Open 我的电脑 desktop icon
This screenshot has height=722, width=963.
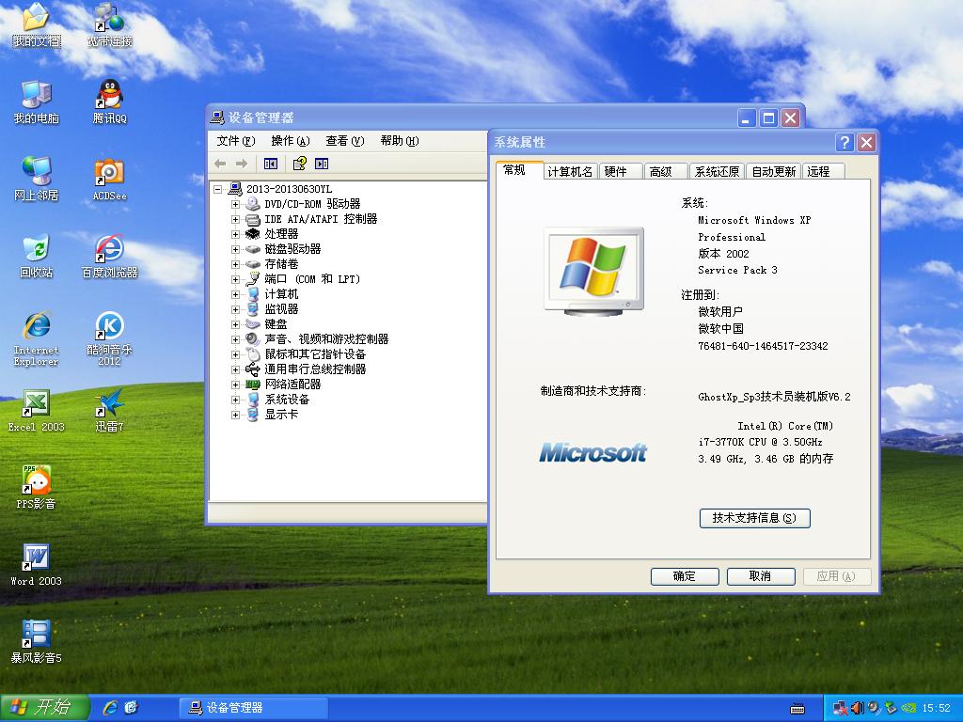37,102
